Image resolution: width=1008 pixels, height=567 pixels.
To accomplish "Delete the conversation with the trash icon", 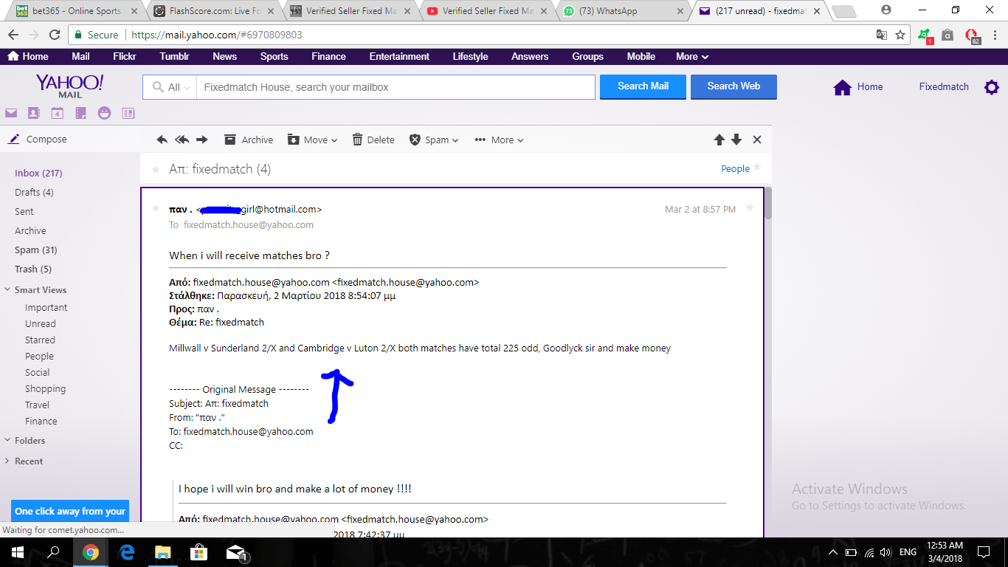I will (x=373, y=140).
